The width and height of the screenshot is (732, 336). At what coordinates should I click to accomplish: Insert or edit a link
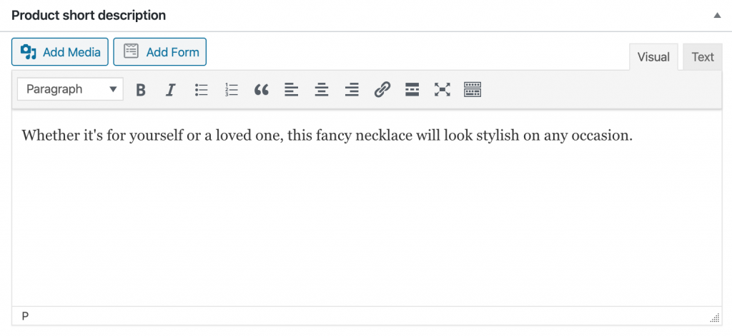[382, 89]
